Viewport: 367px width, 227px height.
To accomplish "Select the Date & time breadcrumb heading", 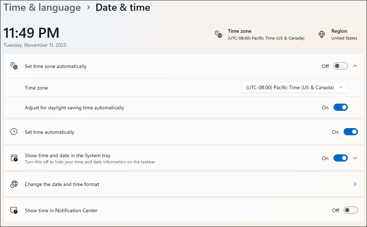I will [123, 7].
